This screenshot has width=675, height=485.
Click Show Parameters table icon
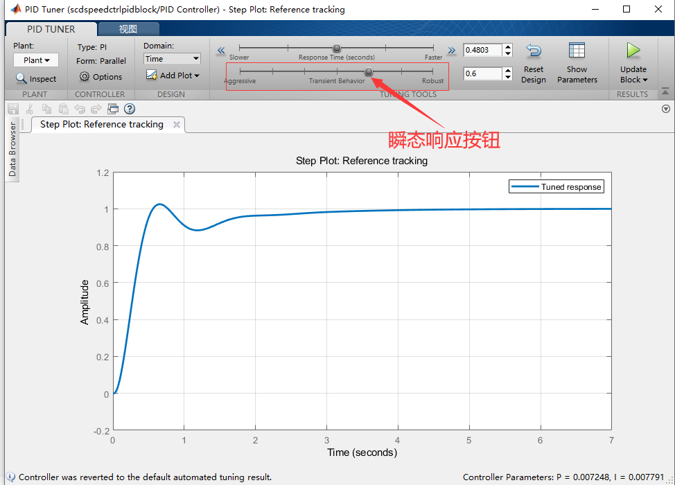[577, 51]
